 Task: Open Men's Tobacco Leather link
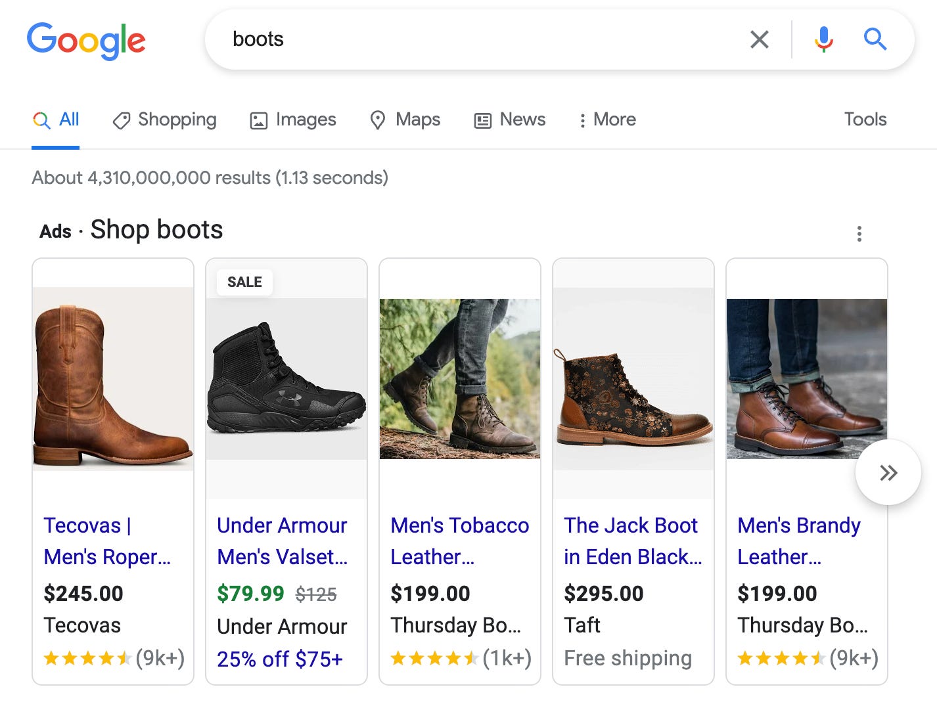point(460,541)
